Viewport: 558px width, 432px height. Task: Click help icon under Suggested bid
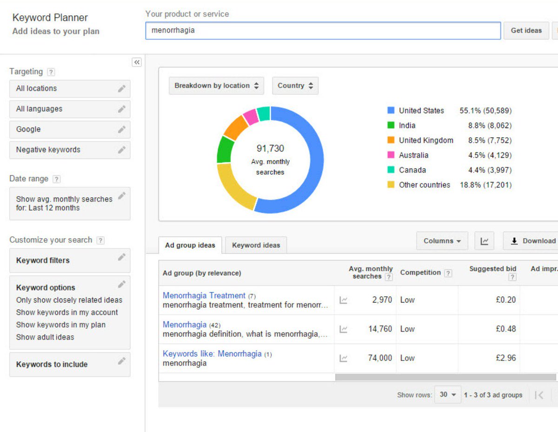[x=512, y=277]
